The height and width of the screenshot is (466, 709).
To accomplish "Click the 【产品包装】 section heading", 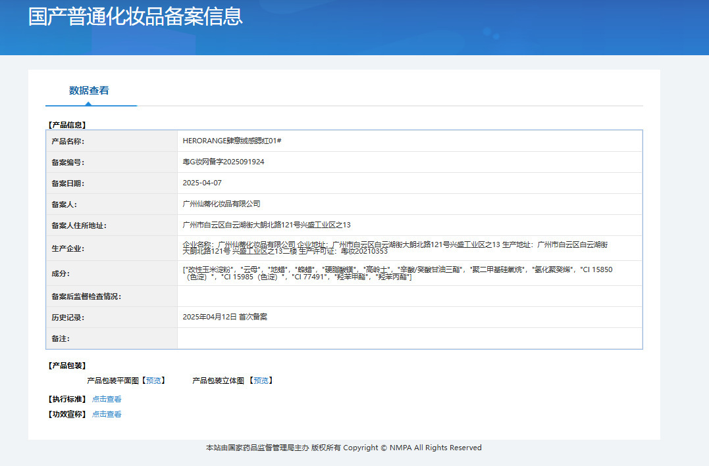I will [x=67, y=365].
